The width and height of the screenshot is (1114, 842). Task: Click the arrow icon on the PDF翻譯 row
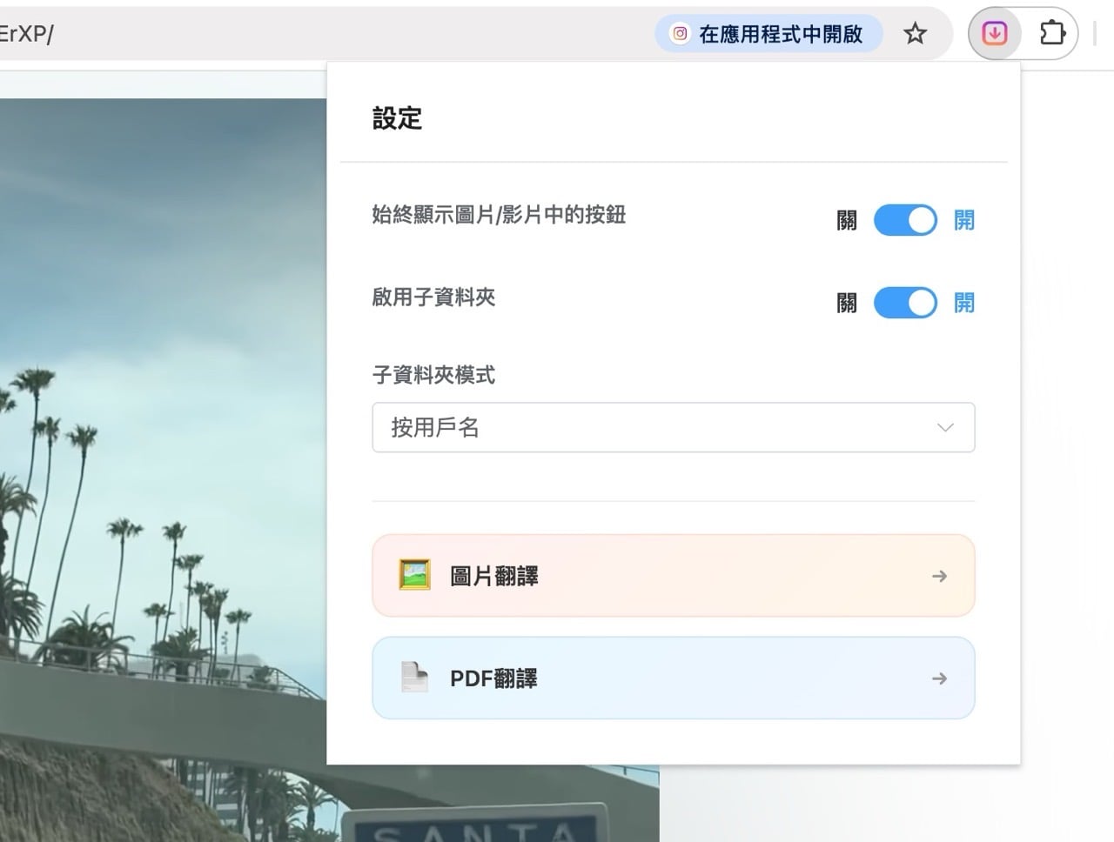(939, 678)
